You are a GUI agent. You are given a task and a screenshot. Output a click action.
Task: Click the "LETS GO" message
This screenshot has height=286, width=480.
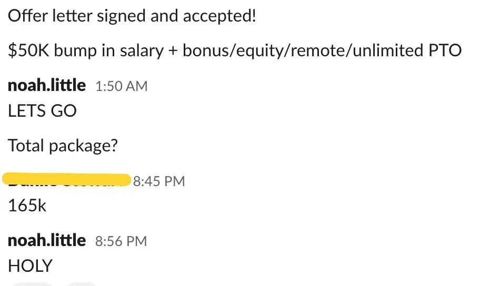(42, 111)
